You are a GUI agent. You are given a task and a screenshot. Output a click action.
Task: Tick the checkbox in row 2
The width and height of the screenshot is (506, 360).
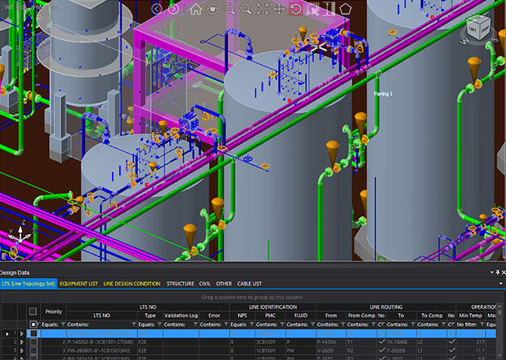point(32,342)
